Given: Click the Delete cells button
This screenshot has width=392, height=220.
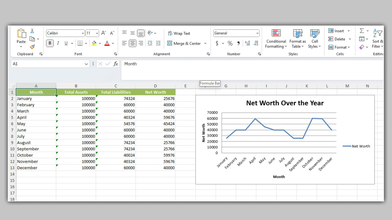Looking at the screenshot, I should pos(337,39).
